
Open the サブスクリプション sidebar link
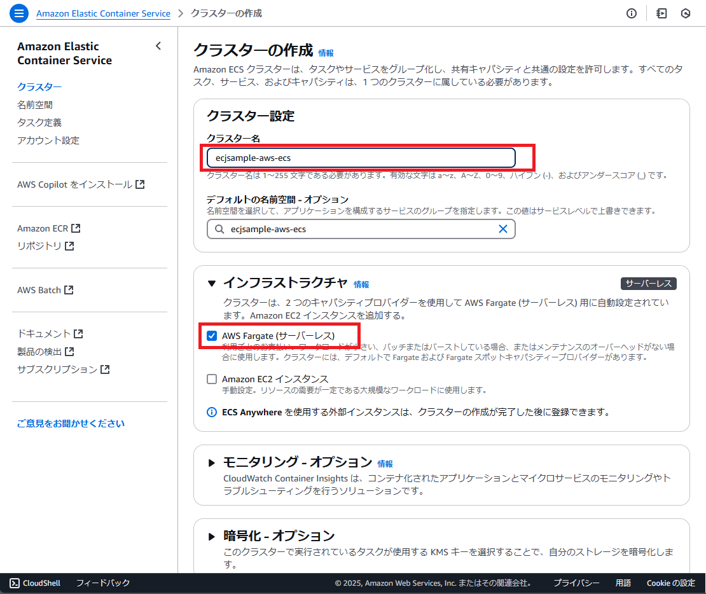57,370
